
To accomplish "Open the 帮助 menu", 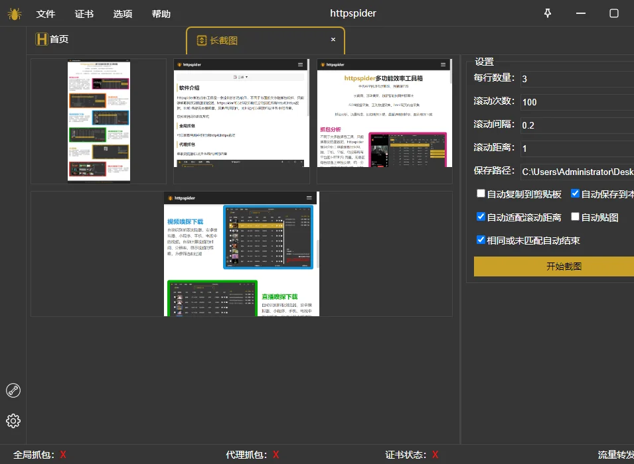I will [161, 14].
